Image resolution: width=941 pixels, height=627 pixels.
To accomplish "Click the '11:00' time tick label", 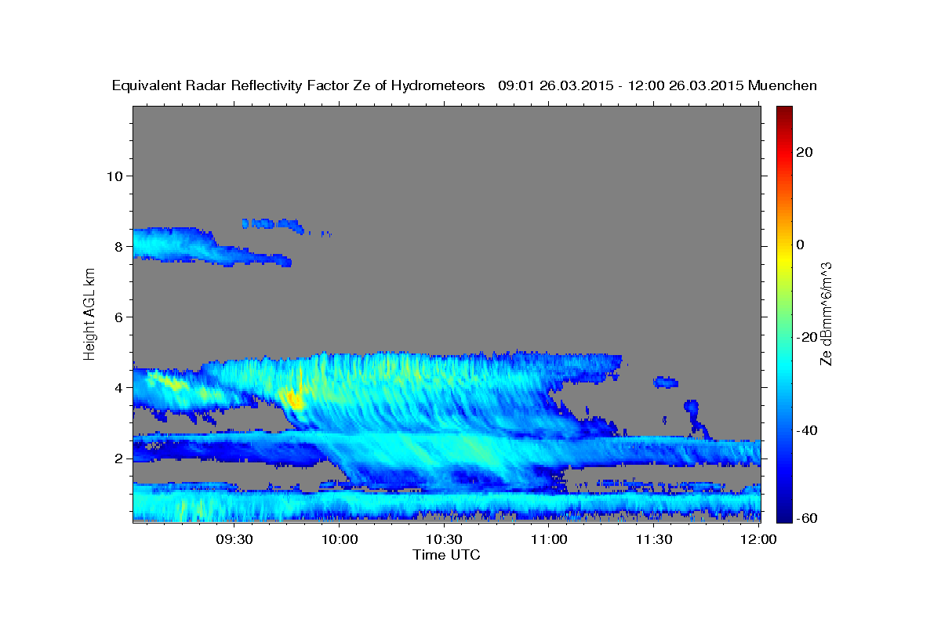I will pyautogui.click(x=550, y=540).
